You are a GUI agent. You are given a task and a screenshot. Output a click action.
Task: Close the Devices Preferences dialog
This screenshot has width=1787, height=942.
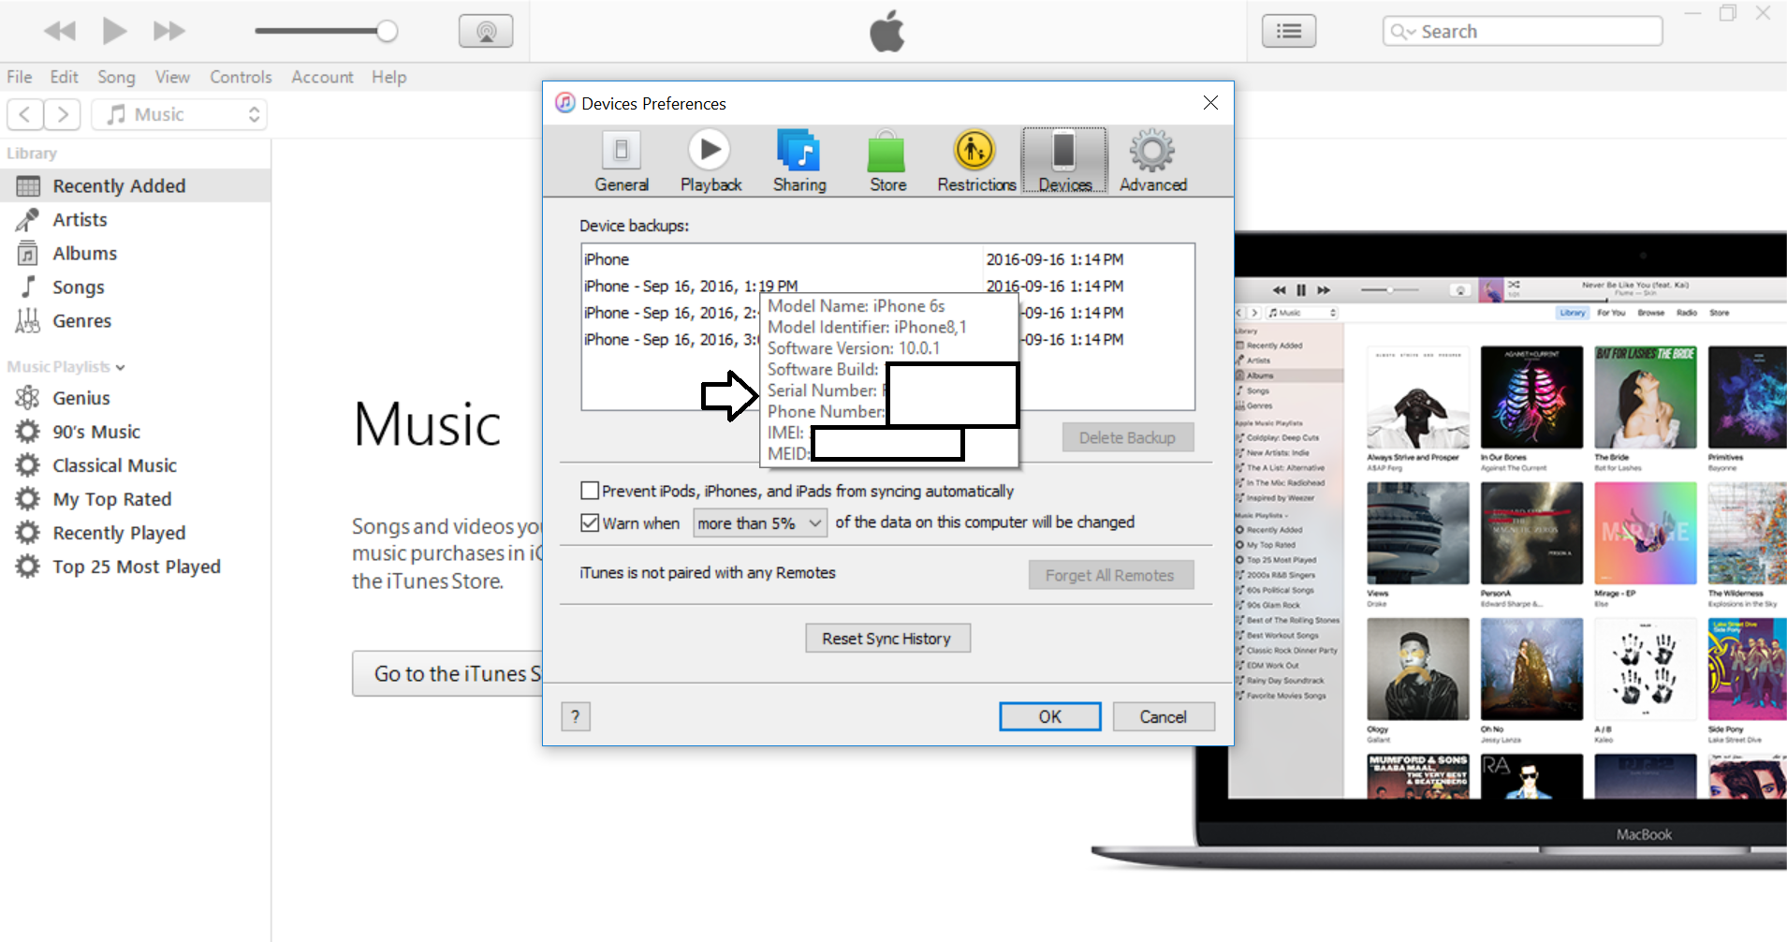coord(1210,103)
